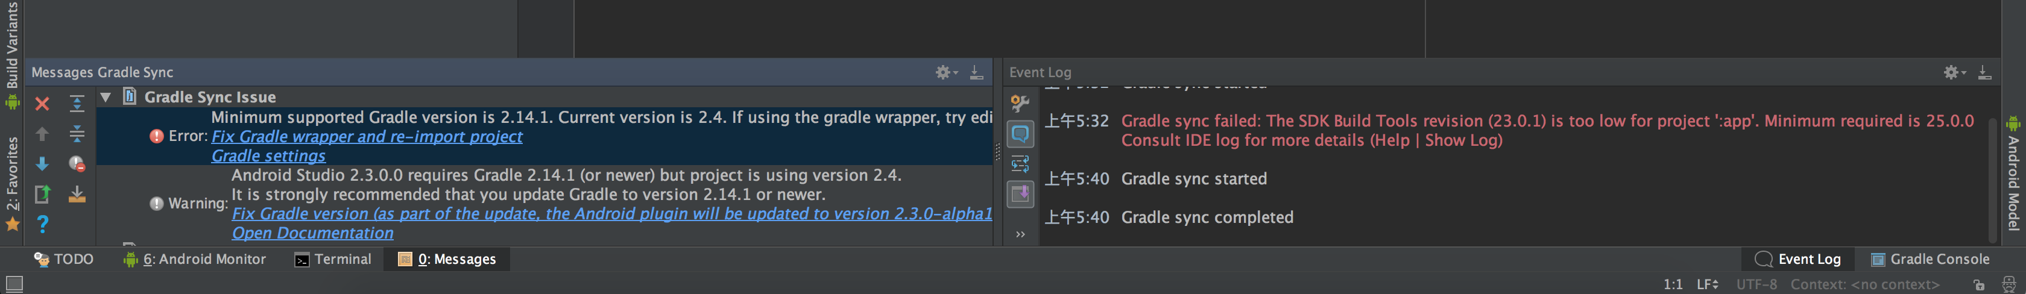The height and width of the screenshot is (294, 2026).
Task: Open help with the blue question mark
Action: pyautogui.click(x=42, y=224)
